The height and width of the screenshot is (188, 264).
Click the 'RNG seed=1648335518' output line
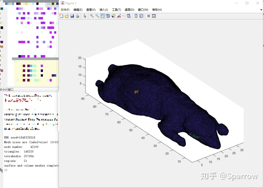[20, 137]
